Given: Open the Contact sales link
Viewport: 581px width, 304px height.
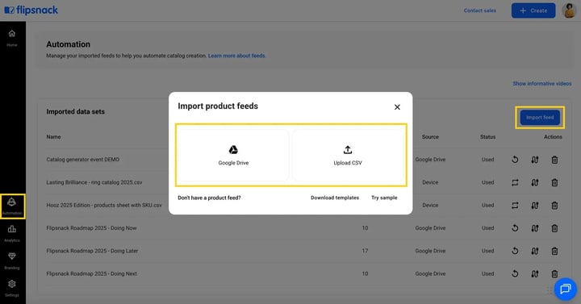Looking at the screenshot, I should tap(479, 10).
